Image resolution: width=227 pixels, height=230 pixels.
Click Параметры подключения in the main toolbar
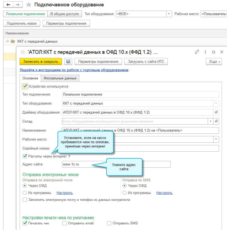tap(66, 24)
